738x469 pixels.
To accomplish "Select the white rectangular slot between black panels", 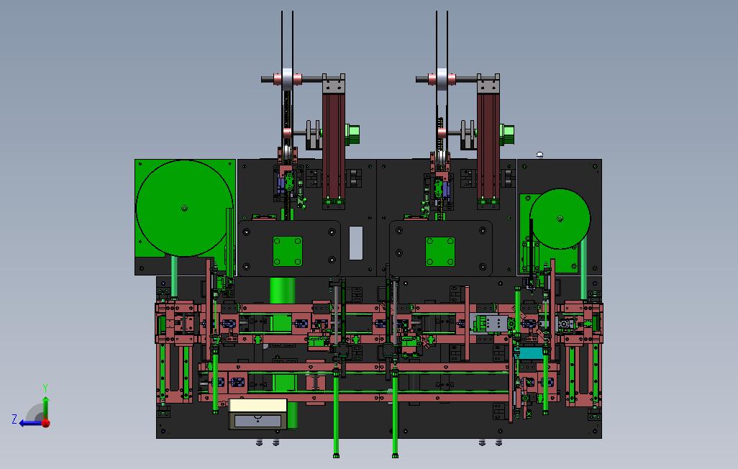I will tap(356, 243).
